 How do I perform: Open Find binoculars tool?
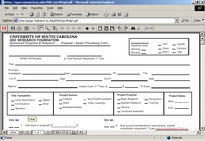[133, 28]
